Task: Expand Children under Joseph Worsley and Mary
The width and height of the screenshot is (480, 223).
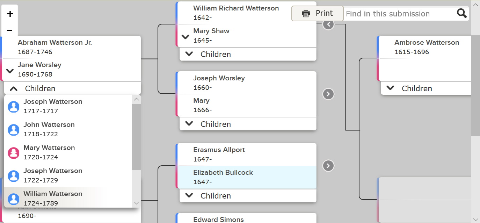Action: tap(189, 124)
